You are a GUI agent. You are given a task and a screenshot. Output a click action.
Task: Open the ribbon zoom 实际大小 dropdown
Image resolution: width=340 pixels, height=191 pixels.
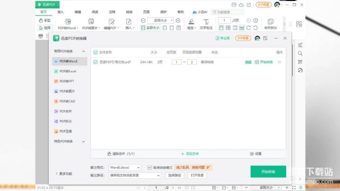click(x=172, y=21)
